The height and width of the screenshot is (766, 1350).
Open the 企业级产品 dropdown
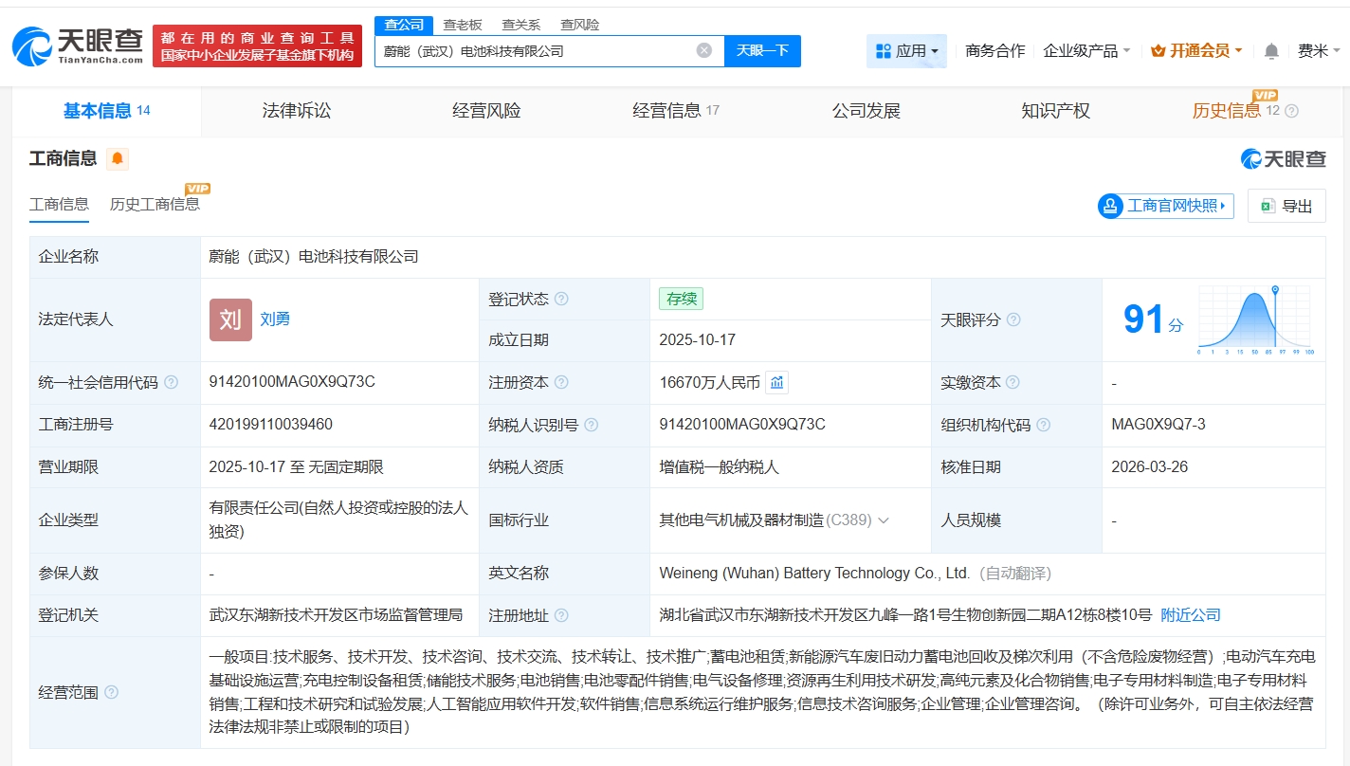tap(1086, 51)
